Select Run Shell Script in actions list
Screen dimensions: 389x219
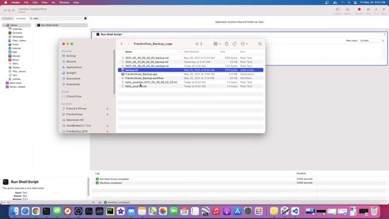pos(61,26)
